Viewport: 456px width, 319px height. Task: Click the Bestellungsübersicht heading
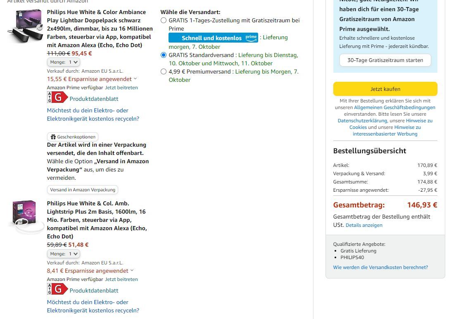click(x=370, y=151)
